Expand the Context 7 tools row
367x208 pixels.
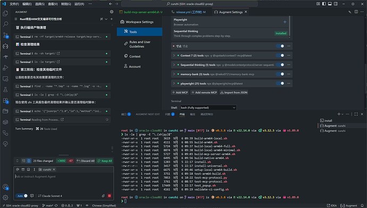tap(174, 55)
